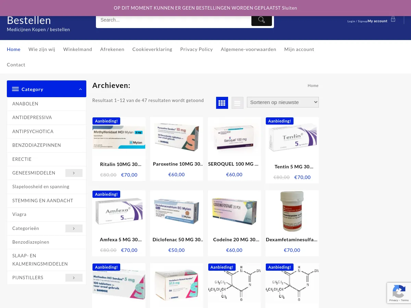Open the Contact menu link
411x308 pixels.
click(x=16, y=65)
